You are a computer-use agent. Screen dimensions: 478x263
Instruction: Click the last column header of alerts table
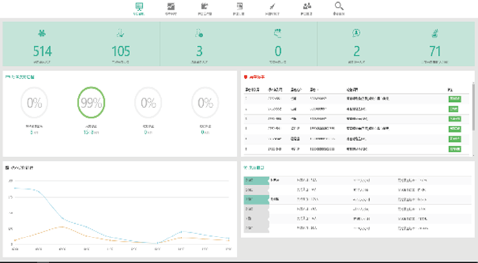(450, 90)
